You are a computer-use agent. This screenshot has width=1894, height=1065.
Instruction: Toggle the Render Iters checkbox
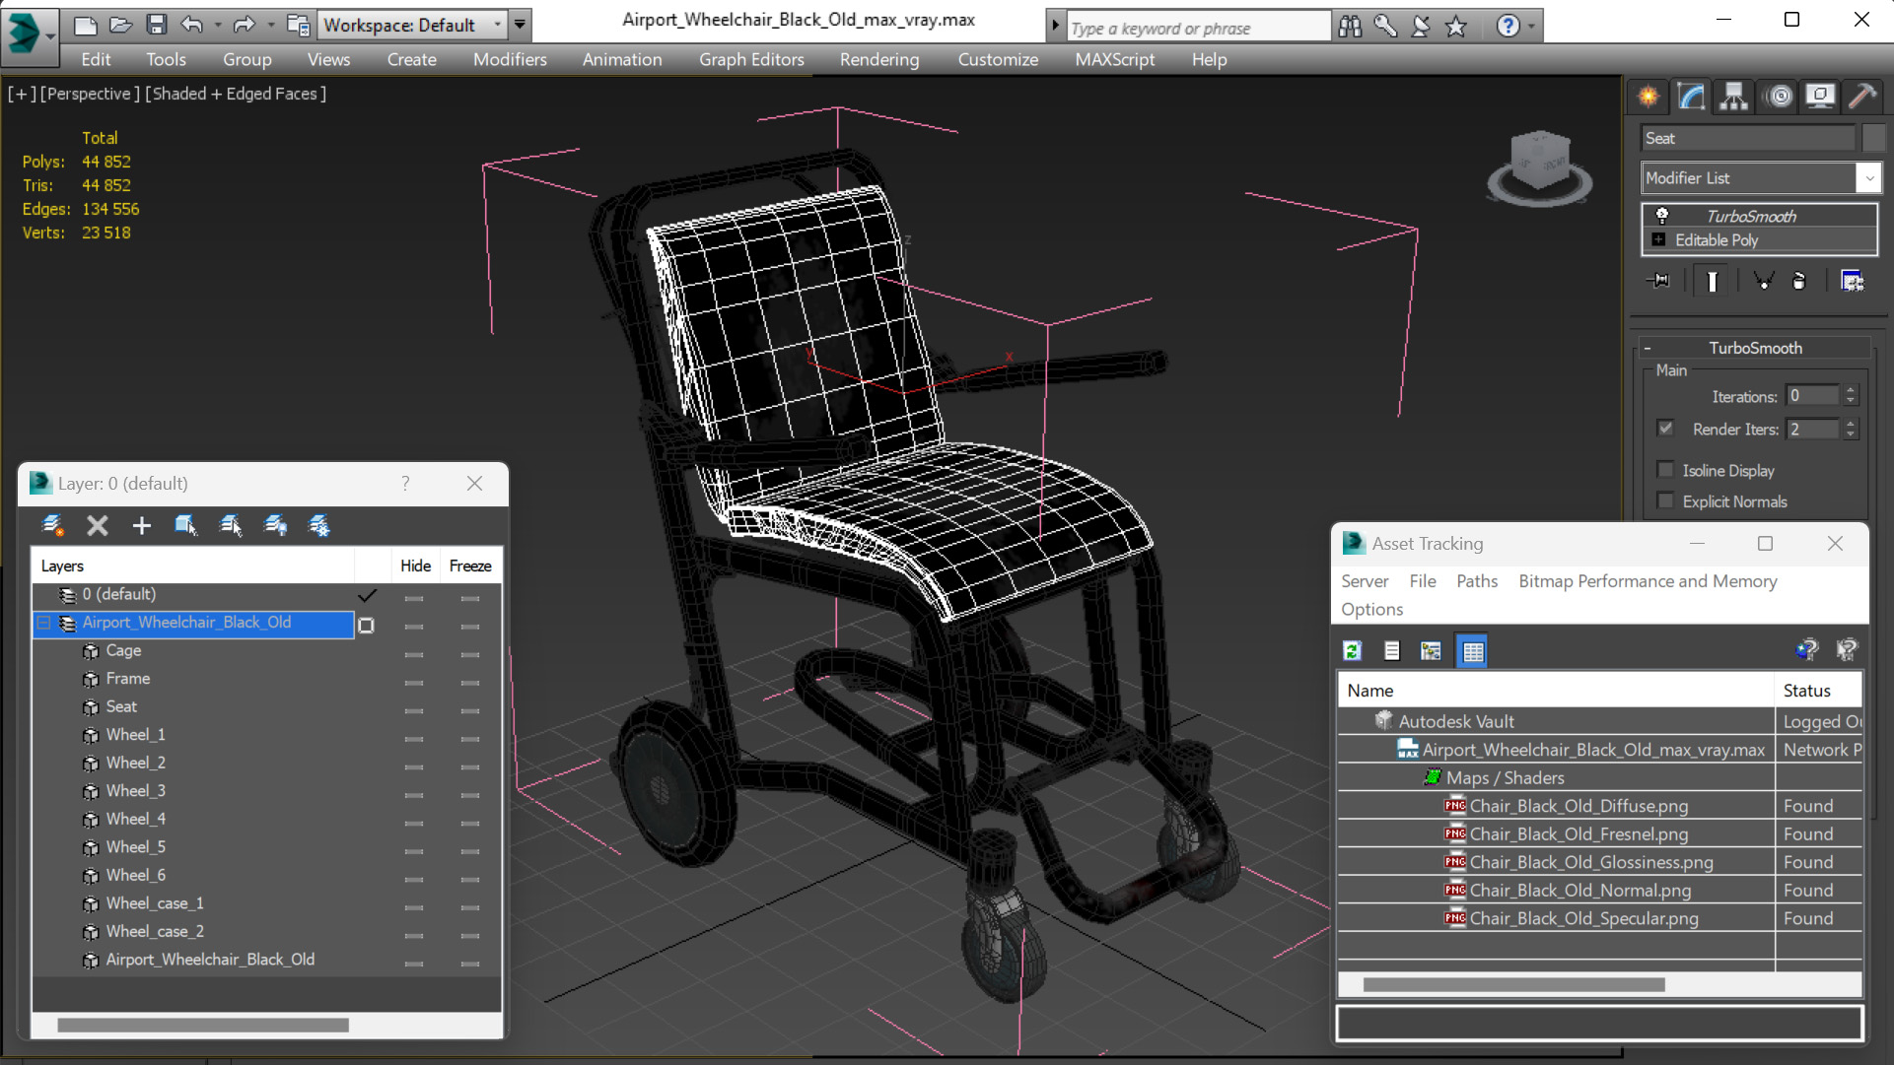[1666, 429]
